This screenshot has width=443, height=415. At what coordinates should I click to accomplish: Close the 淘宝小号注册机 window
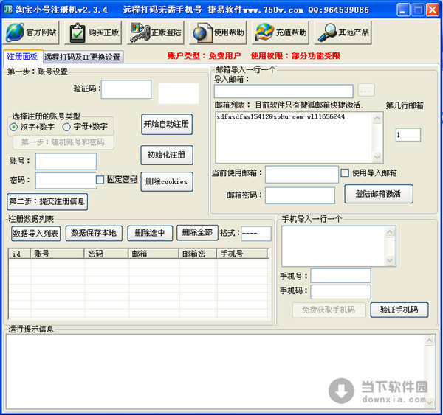pos(433,10)
